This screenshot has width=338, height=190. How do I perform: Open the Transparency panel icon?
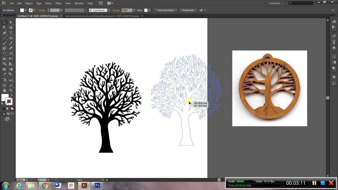coord(334,69)
